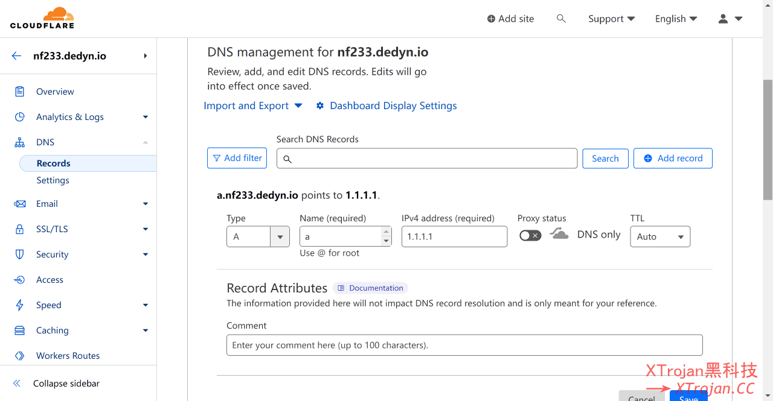Open the user account profile icon
Viewport: 773px width, 401px height.
pos(723,19)
